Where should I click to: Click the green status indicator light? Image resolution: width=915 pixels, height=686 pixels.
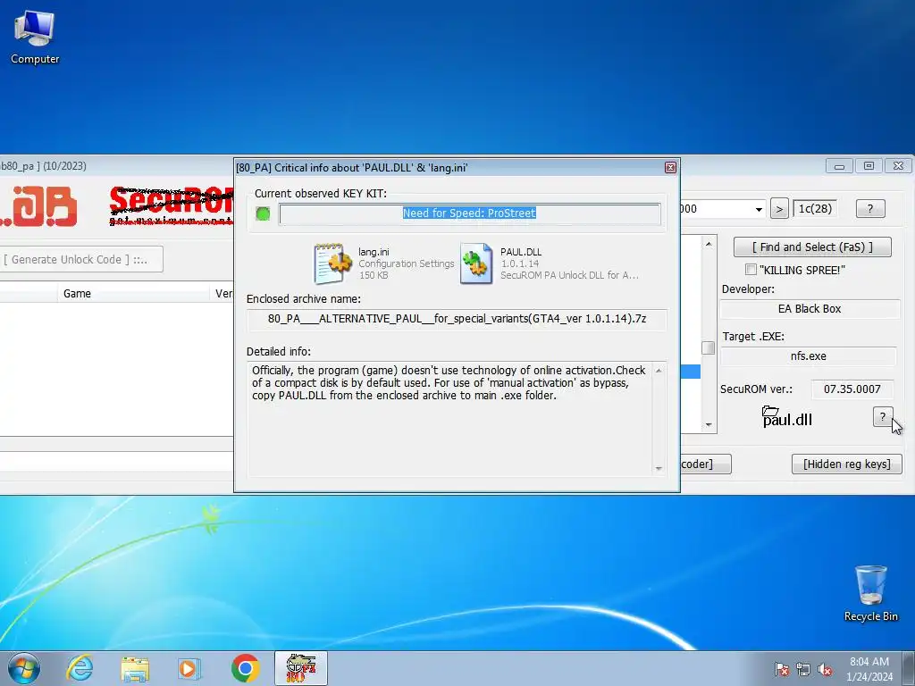(264, 213)
